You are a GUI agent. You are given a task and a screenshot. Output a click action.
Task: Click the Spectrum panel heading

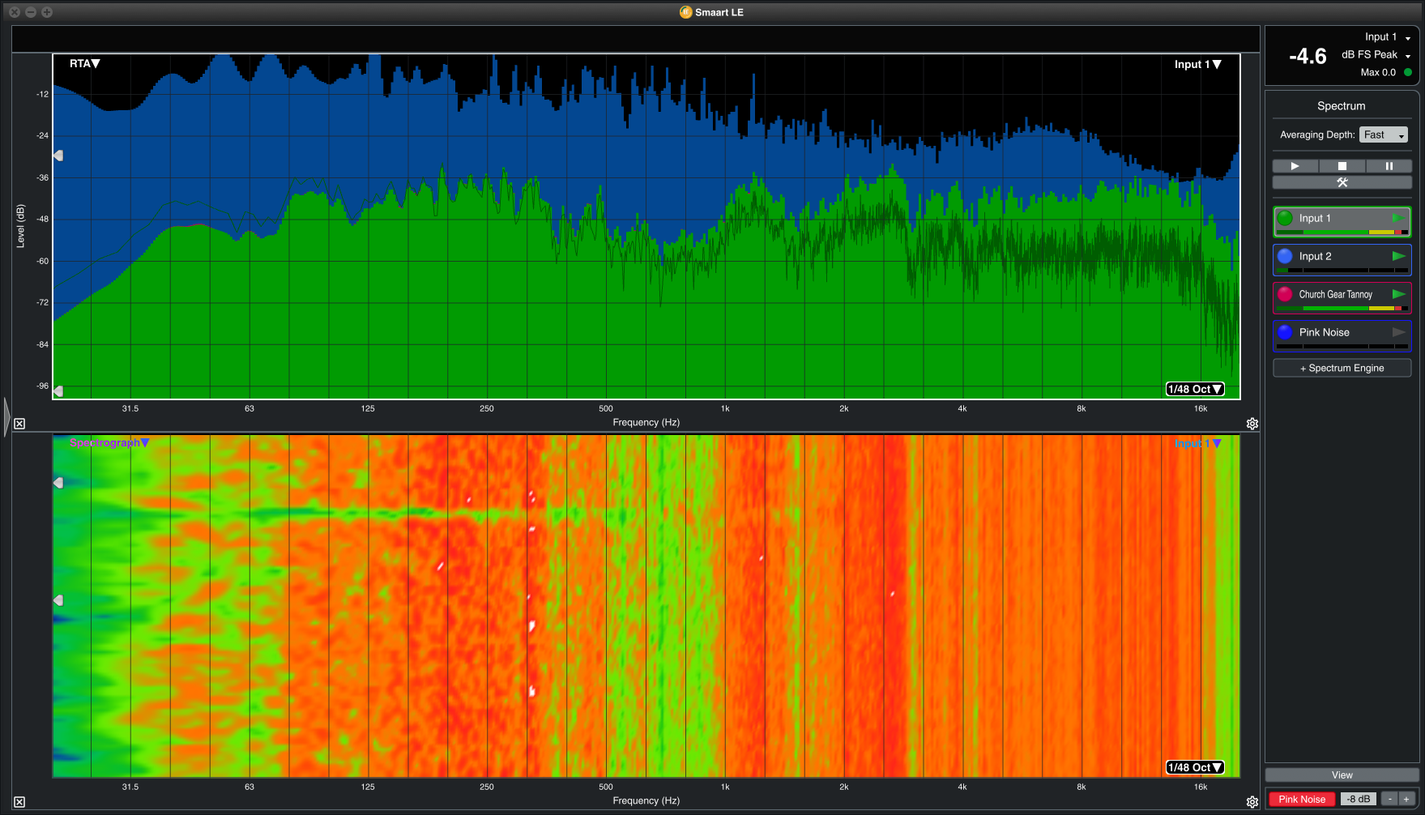[1341, 106]
